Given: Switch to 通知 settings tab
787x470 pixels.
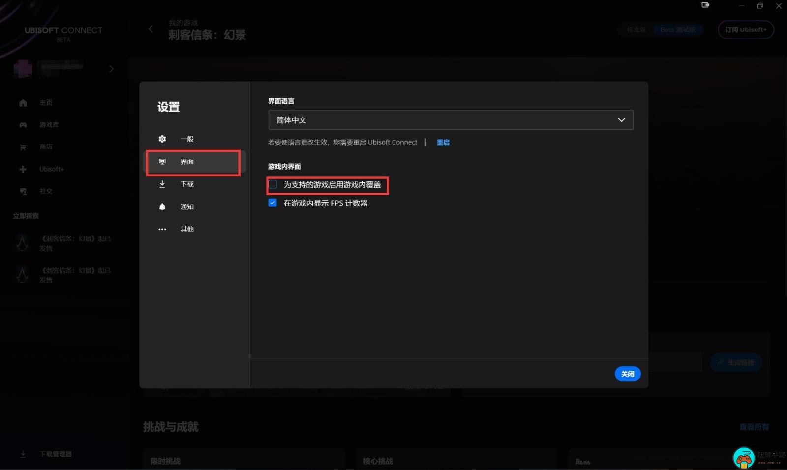Looking at the screenshot, I should tap(195, 207).
